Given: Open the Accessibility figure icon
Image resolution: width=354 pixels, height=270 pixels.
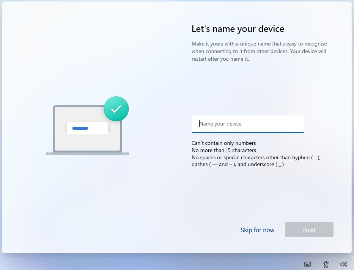Looking at the screenshot, I should tap(326, 264).
